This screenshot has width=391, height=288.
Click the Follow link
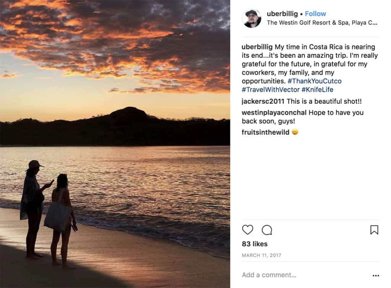315,13
